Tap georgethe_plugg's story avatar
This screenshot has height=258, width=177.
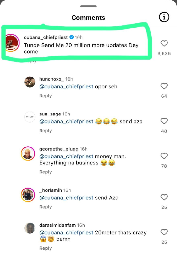28,153
